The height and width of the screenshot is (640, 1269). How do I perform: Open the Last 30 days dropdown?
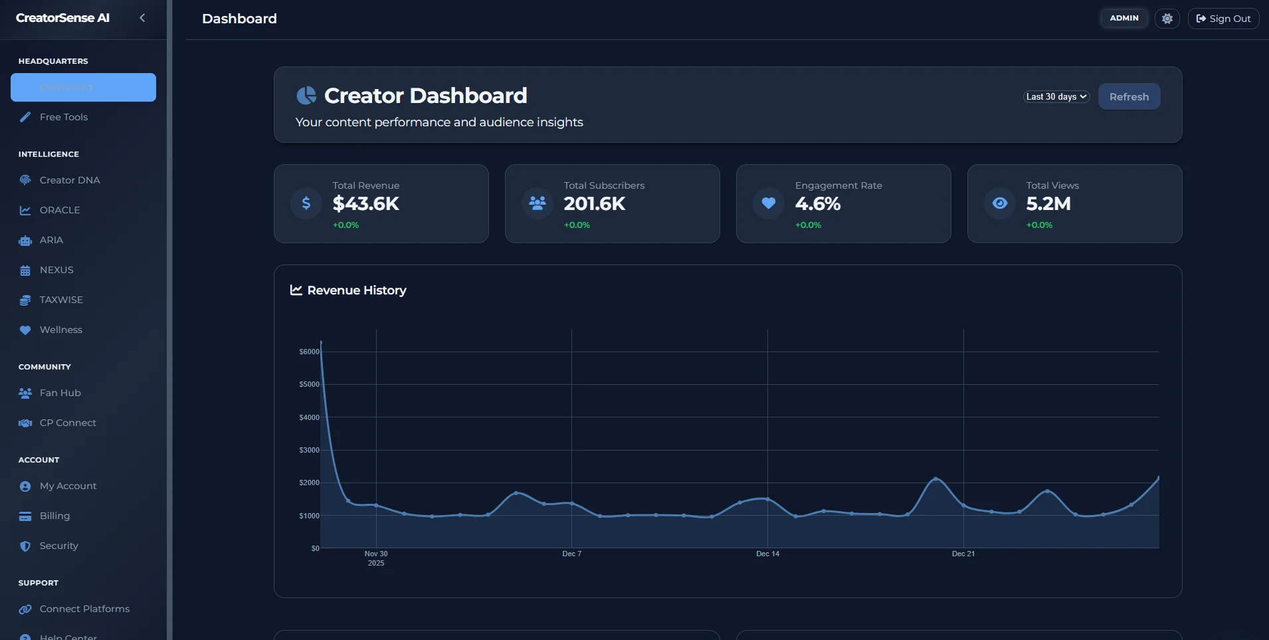[x=1056, y=96]
